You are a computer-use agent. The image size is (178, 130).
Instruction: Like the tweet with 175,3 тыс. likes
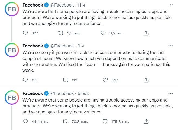point(106,121)
